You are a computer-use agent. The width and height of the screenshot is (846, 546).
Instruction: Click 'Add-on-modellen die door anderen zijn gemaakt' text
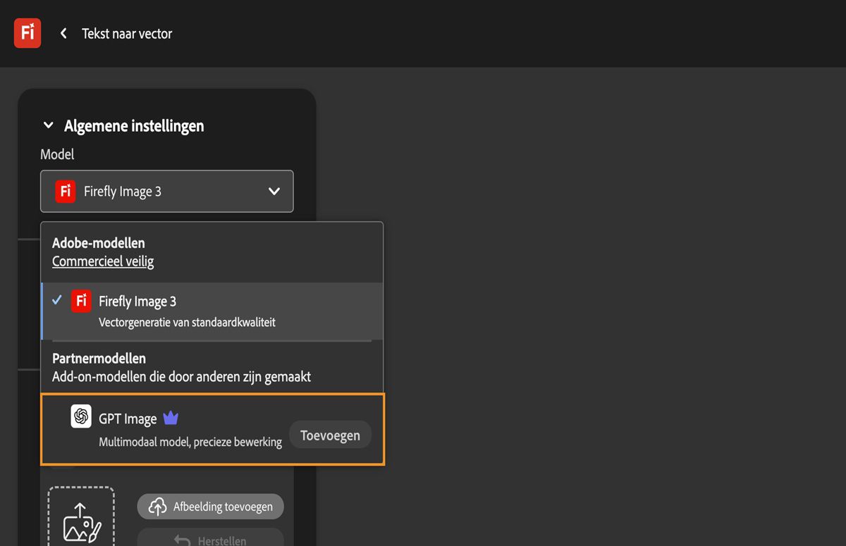coord(181,377)
